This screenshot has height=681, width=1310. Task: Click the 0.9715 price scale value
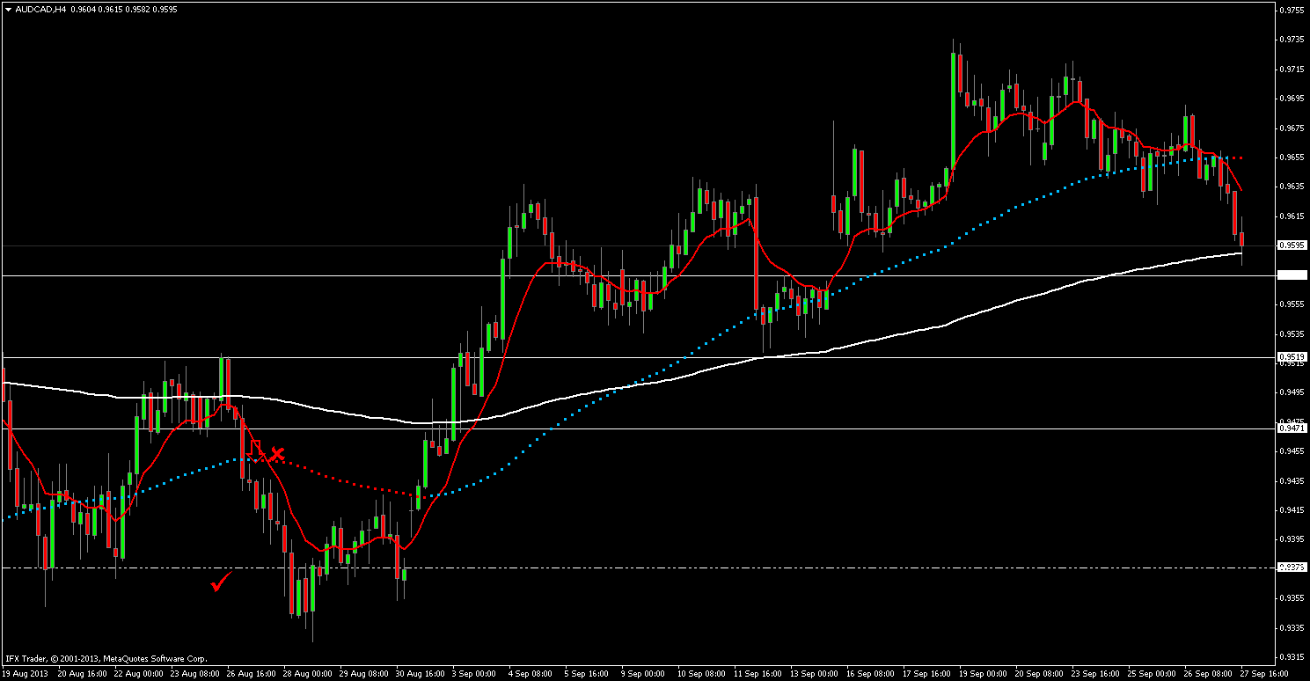click(1293, 69)
